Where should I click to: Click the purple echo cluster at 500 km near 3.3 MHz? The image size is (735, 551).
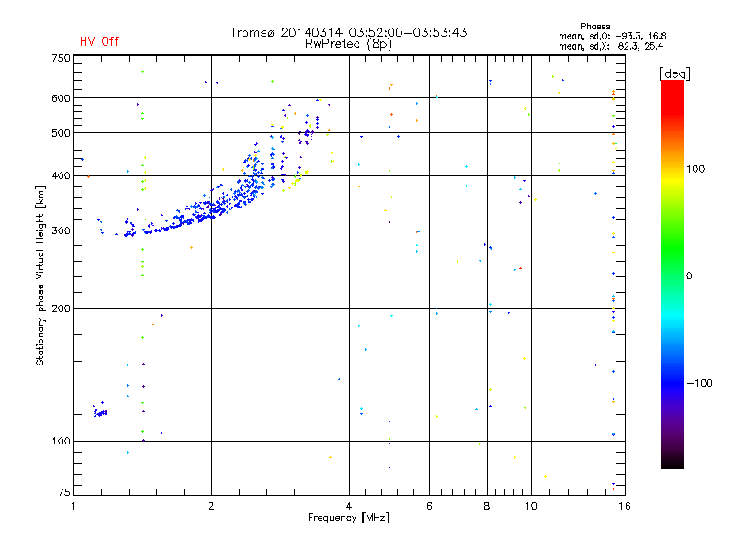click(x=307, y=133)
